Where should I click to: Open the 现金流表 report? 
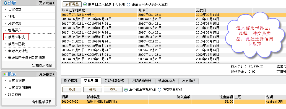(x=15, y=95)
